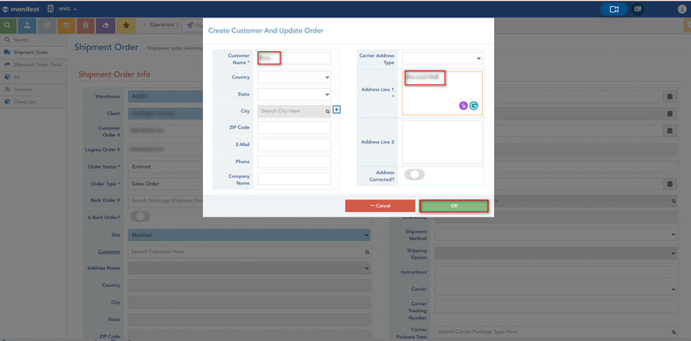Click the Carrier Tracking Number field
The width and height of the screenshot is (691, 341).
click(x=556, y=307)
